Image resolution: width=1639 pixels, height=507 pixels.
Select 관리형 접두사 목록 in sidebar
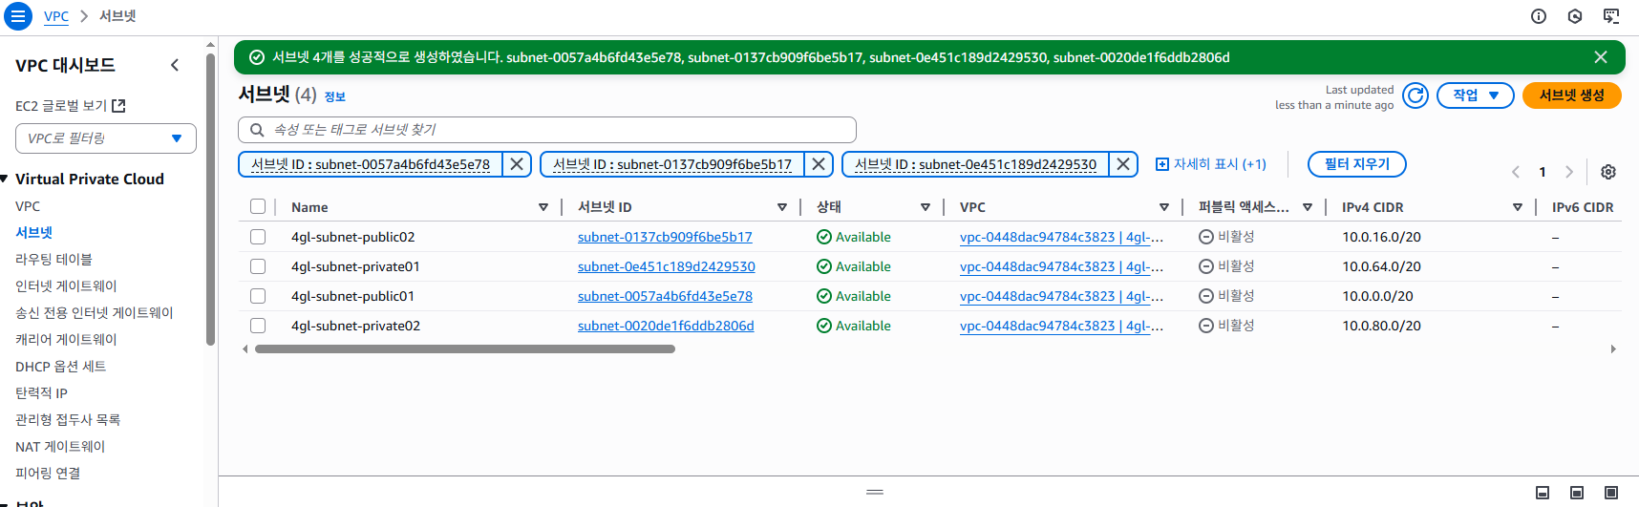pyautogui.click(x=68, y=420)
